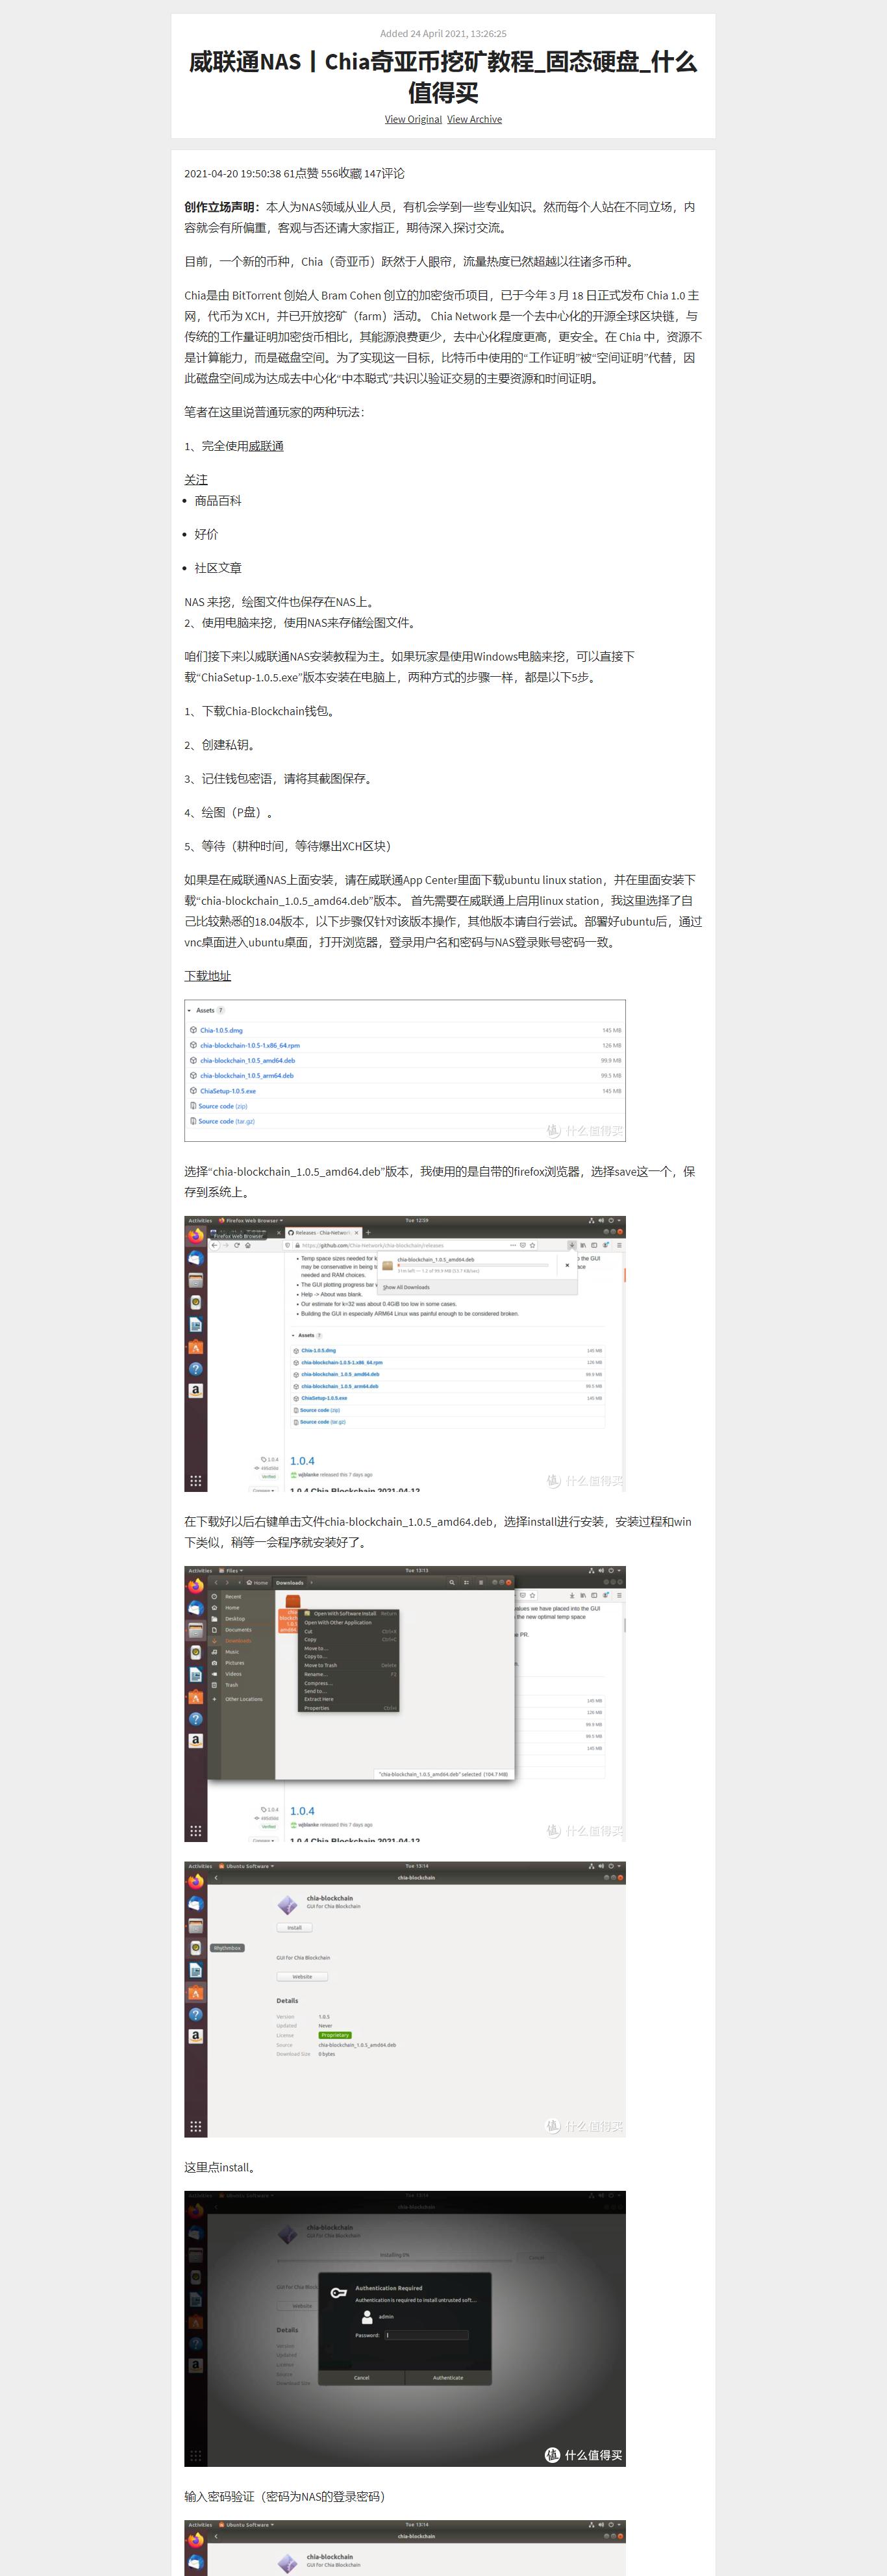The width and height of the screenshot is (887, 2576).
Task: Click the download progress bar in the Firefox download screenshot
Action: point(472,1265)
